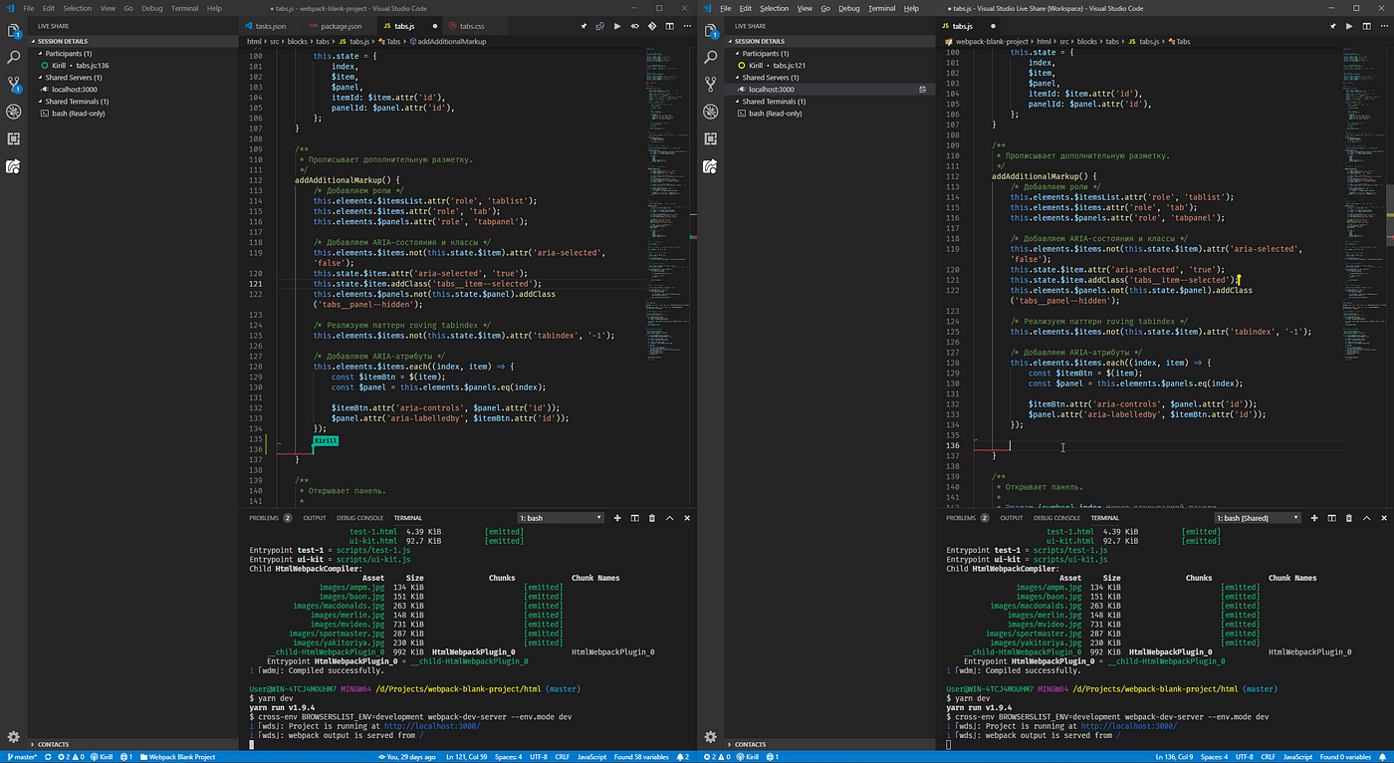Image resolution: width=1394 pixels, height=763 pixels.
Task: Open Debug menu in right window
Action: [x=848, y=8]
